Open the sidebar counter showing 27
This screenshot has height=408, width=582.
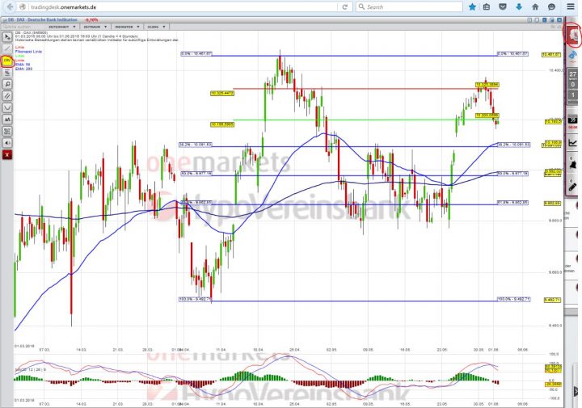573,74
